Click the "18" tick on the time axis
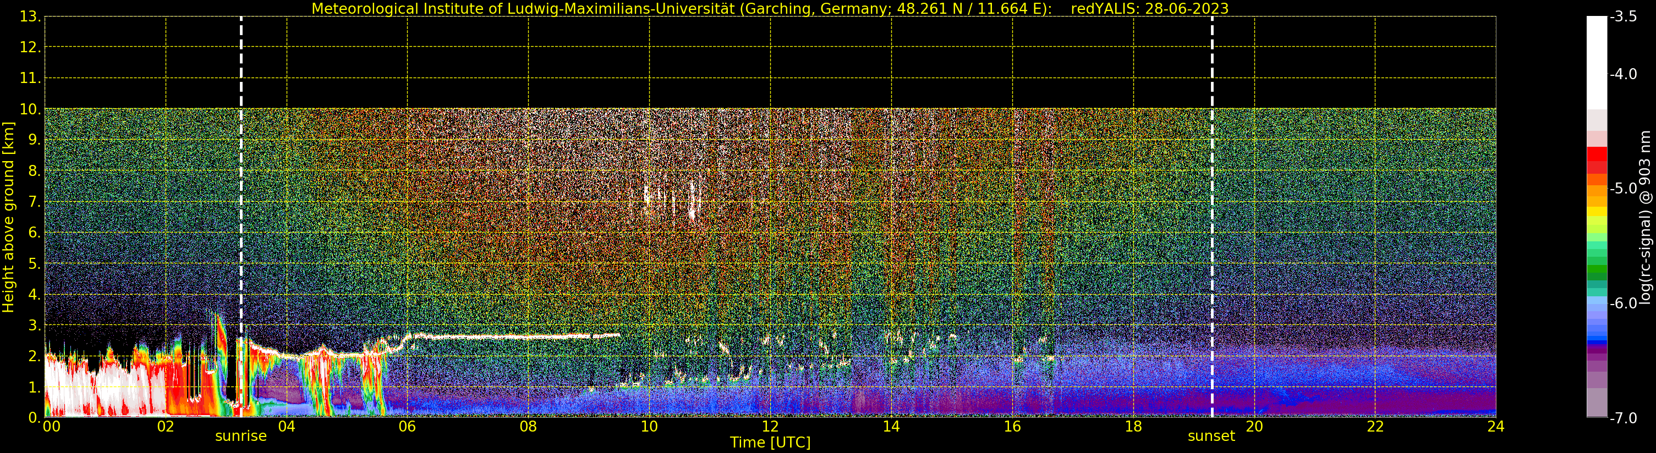Viewport: 1656px width, 453px height. click(x=1133, y=427)
